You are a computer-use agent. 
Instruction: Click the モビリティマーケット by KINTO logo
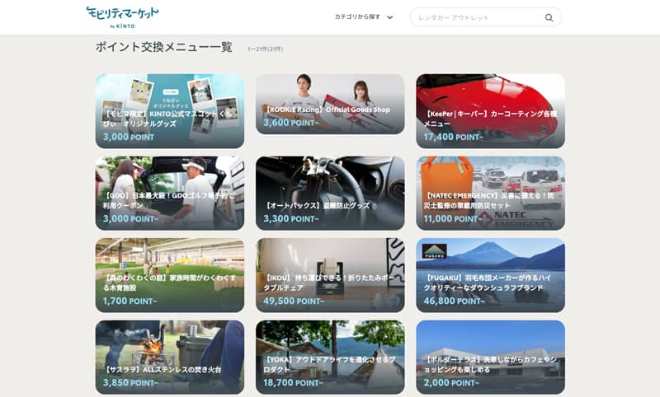(122, 17)
